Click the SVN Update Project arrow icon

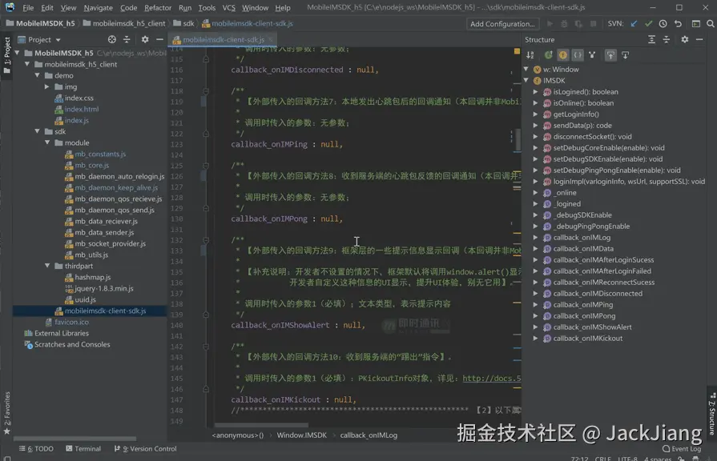click(634, 24)
